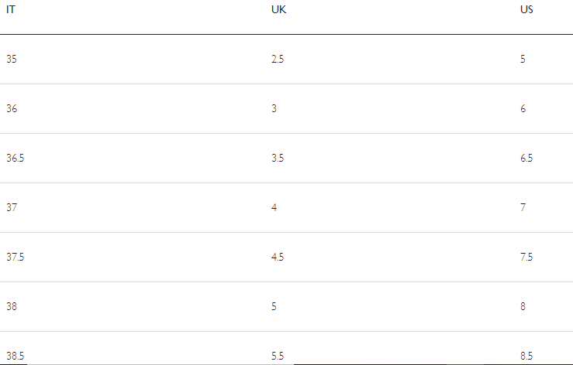Select UK size 2.5 cell
Screen dimensions: 573x365
tap(278, 60)
